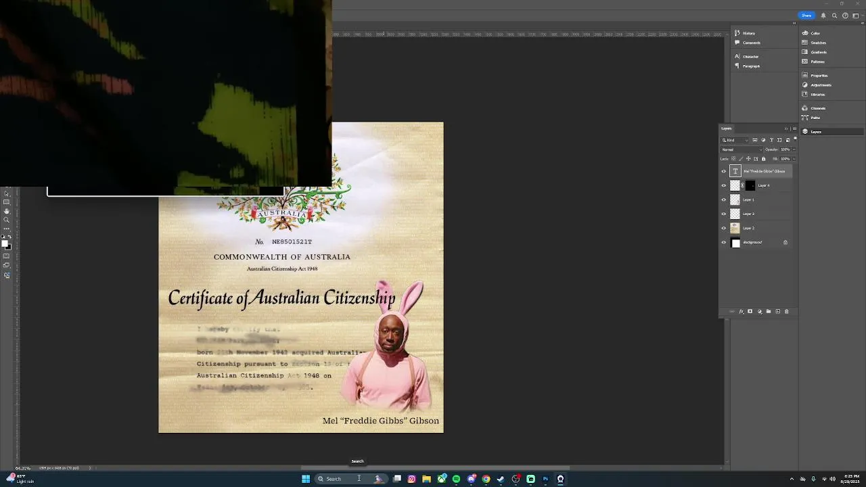Lock all layer attributes padlock

coord(763,159)
